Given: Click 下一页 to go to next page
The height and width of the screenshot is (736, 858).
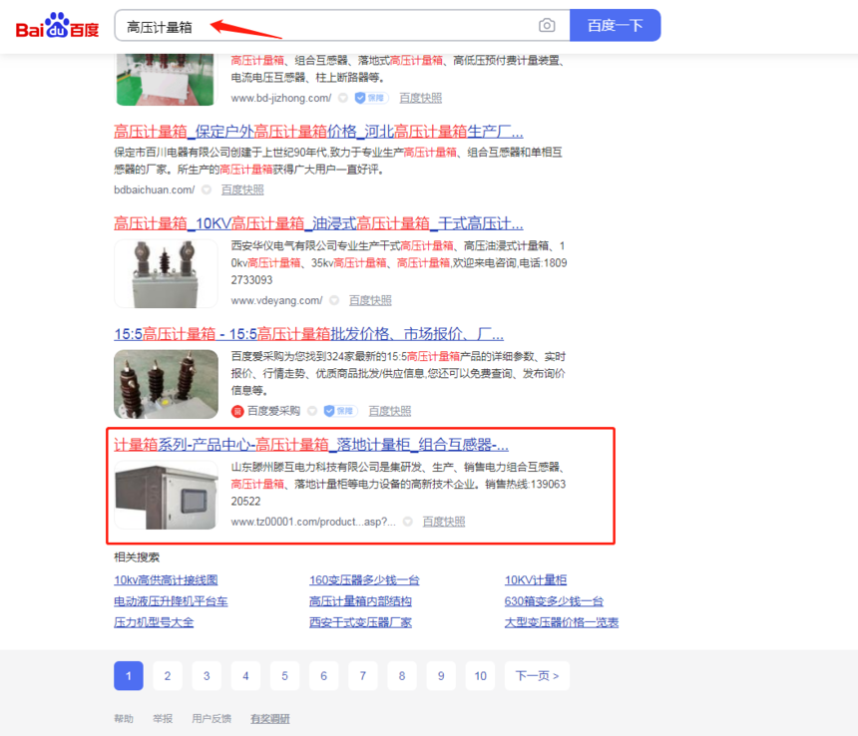Looking at the screenshot, I should coord(537,676).
